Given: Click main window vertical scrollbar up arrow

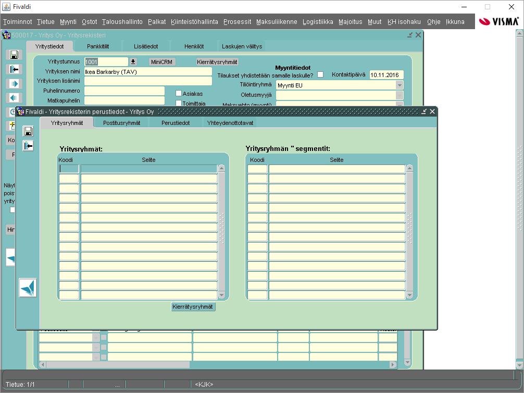Looking at the screenshot, I should [x=520, y=33].
